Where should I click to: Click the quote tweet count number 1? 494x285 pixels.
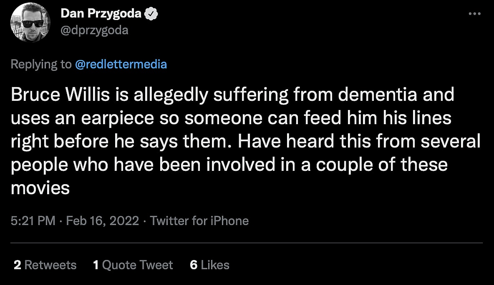point(96,265)
